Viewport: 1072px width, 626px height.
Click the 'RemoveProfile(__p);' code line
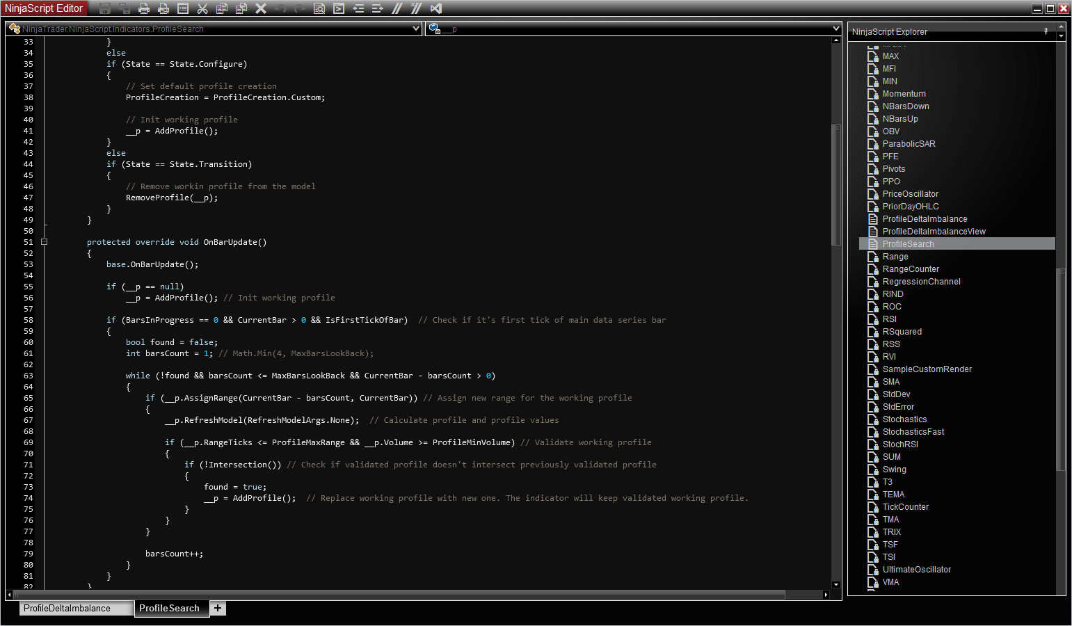[x=172, y=198]
